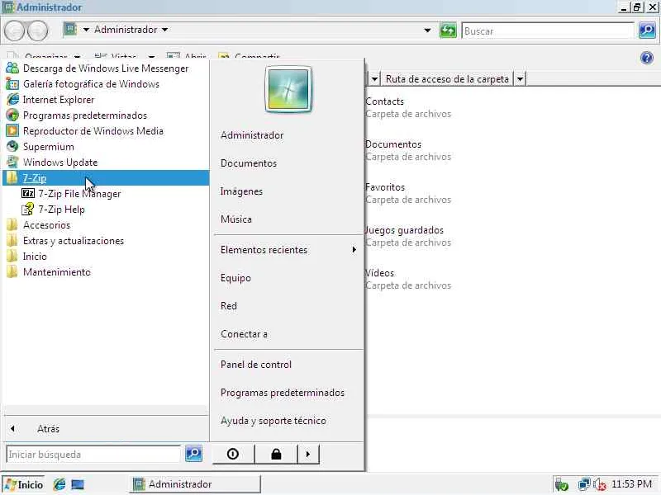Click the Buscar search field
This screenshot has width=661, height=495.
[548, 31]
